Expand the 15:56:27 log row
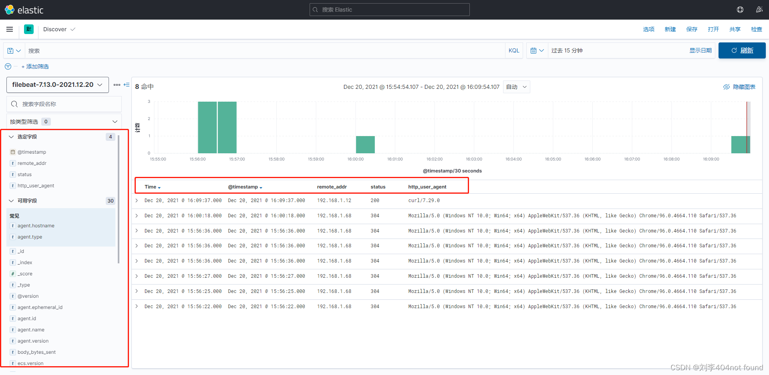 click(137, 276)
